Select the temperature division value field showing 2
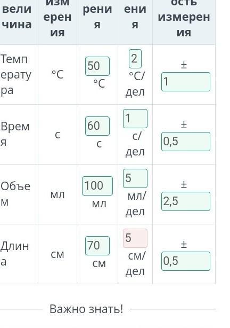This screenshot has height=328, width=230. (x=135, y=59)
